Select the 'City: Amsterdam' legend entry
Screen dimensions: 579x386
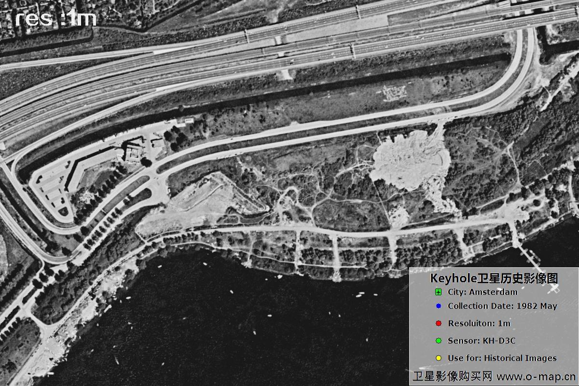point(482,292)
